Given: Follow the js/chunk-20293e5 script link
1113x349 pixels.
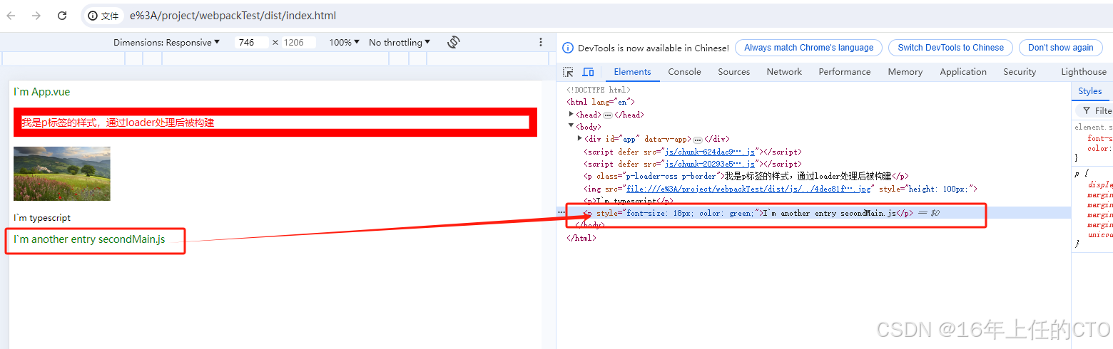Looking at the screenshot, I should (710, 164).
